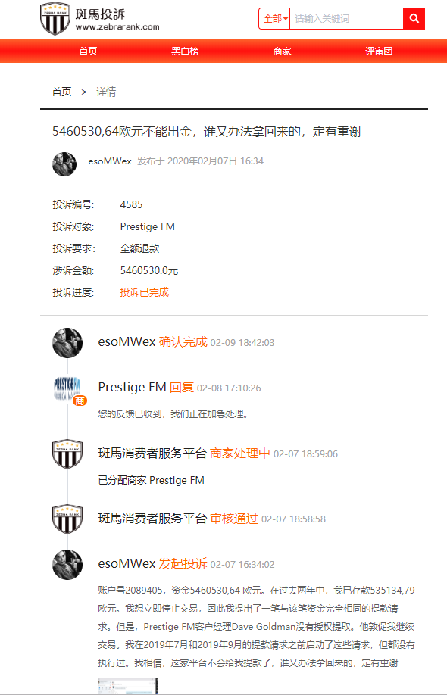447x695 pixels.
Task: Open the 黑白榜 navigation tab
Action: [x=186, y=51]
